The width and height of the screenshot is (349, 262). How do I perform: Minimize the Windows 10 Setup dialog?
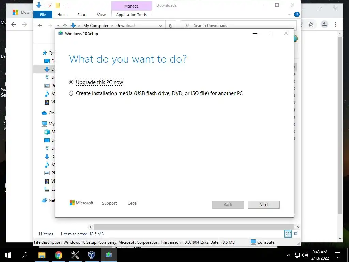pyautogui.click(x=255, y=33)
